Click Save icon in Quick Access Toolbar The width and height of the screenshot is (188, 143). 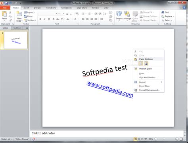click(x=6, y=3)
